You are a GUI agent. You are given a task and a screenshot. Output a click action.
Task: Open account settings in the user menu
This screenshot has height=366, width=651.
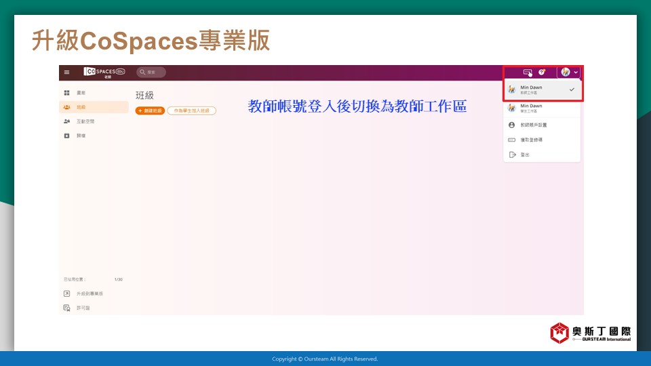pos(542,125)
